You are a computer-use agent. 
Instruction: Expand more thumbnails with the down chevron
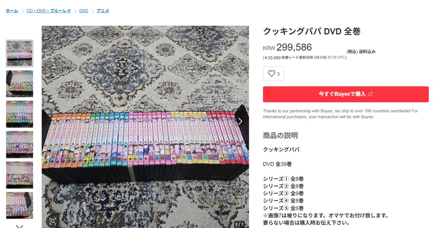[20, 226]
